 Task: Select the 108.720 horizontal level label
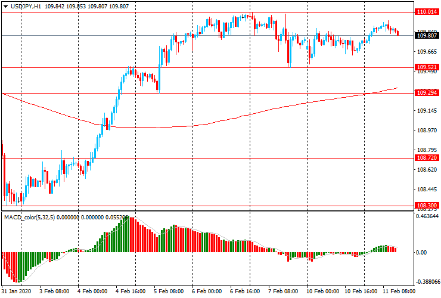point(427,157)
